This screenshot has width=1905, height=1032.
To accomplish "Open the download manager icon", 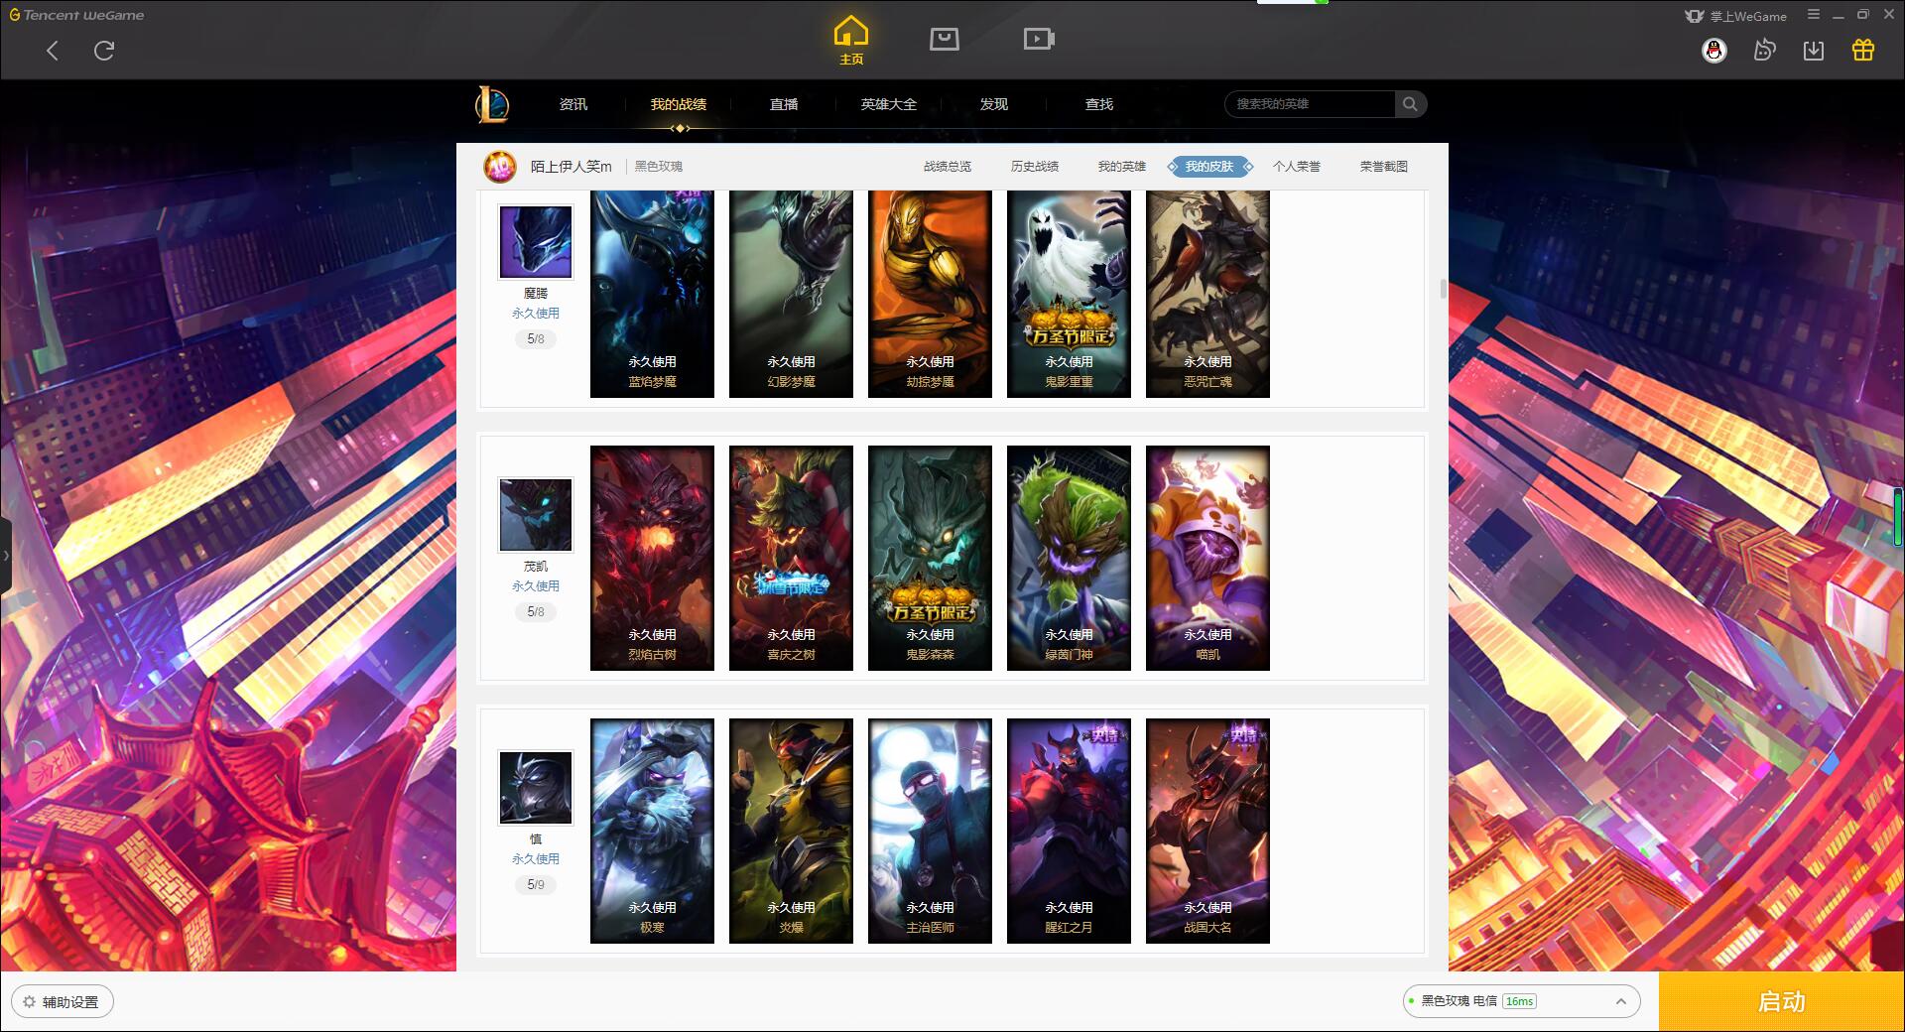I will [x=1814, y=51].
